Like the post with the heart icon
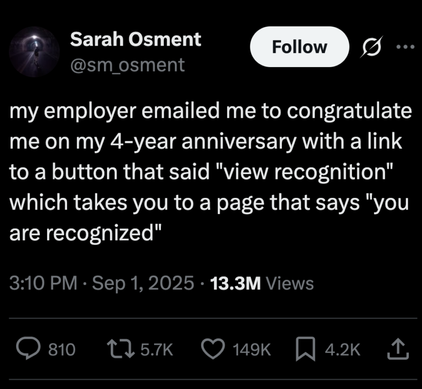This screenshot has height=389, width=422. (x=212, y=348)
